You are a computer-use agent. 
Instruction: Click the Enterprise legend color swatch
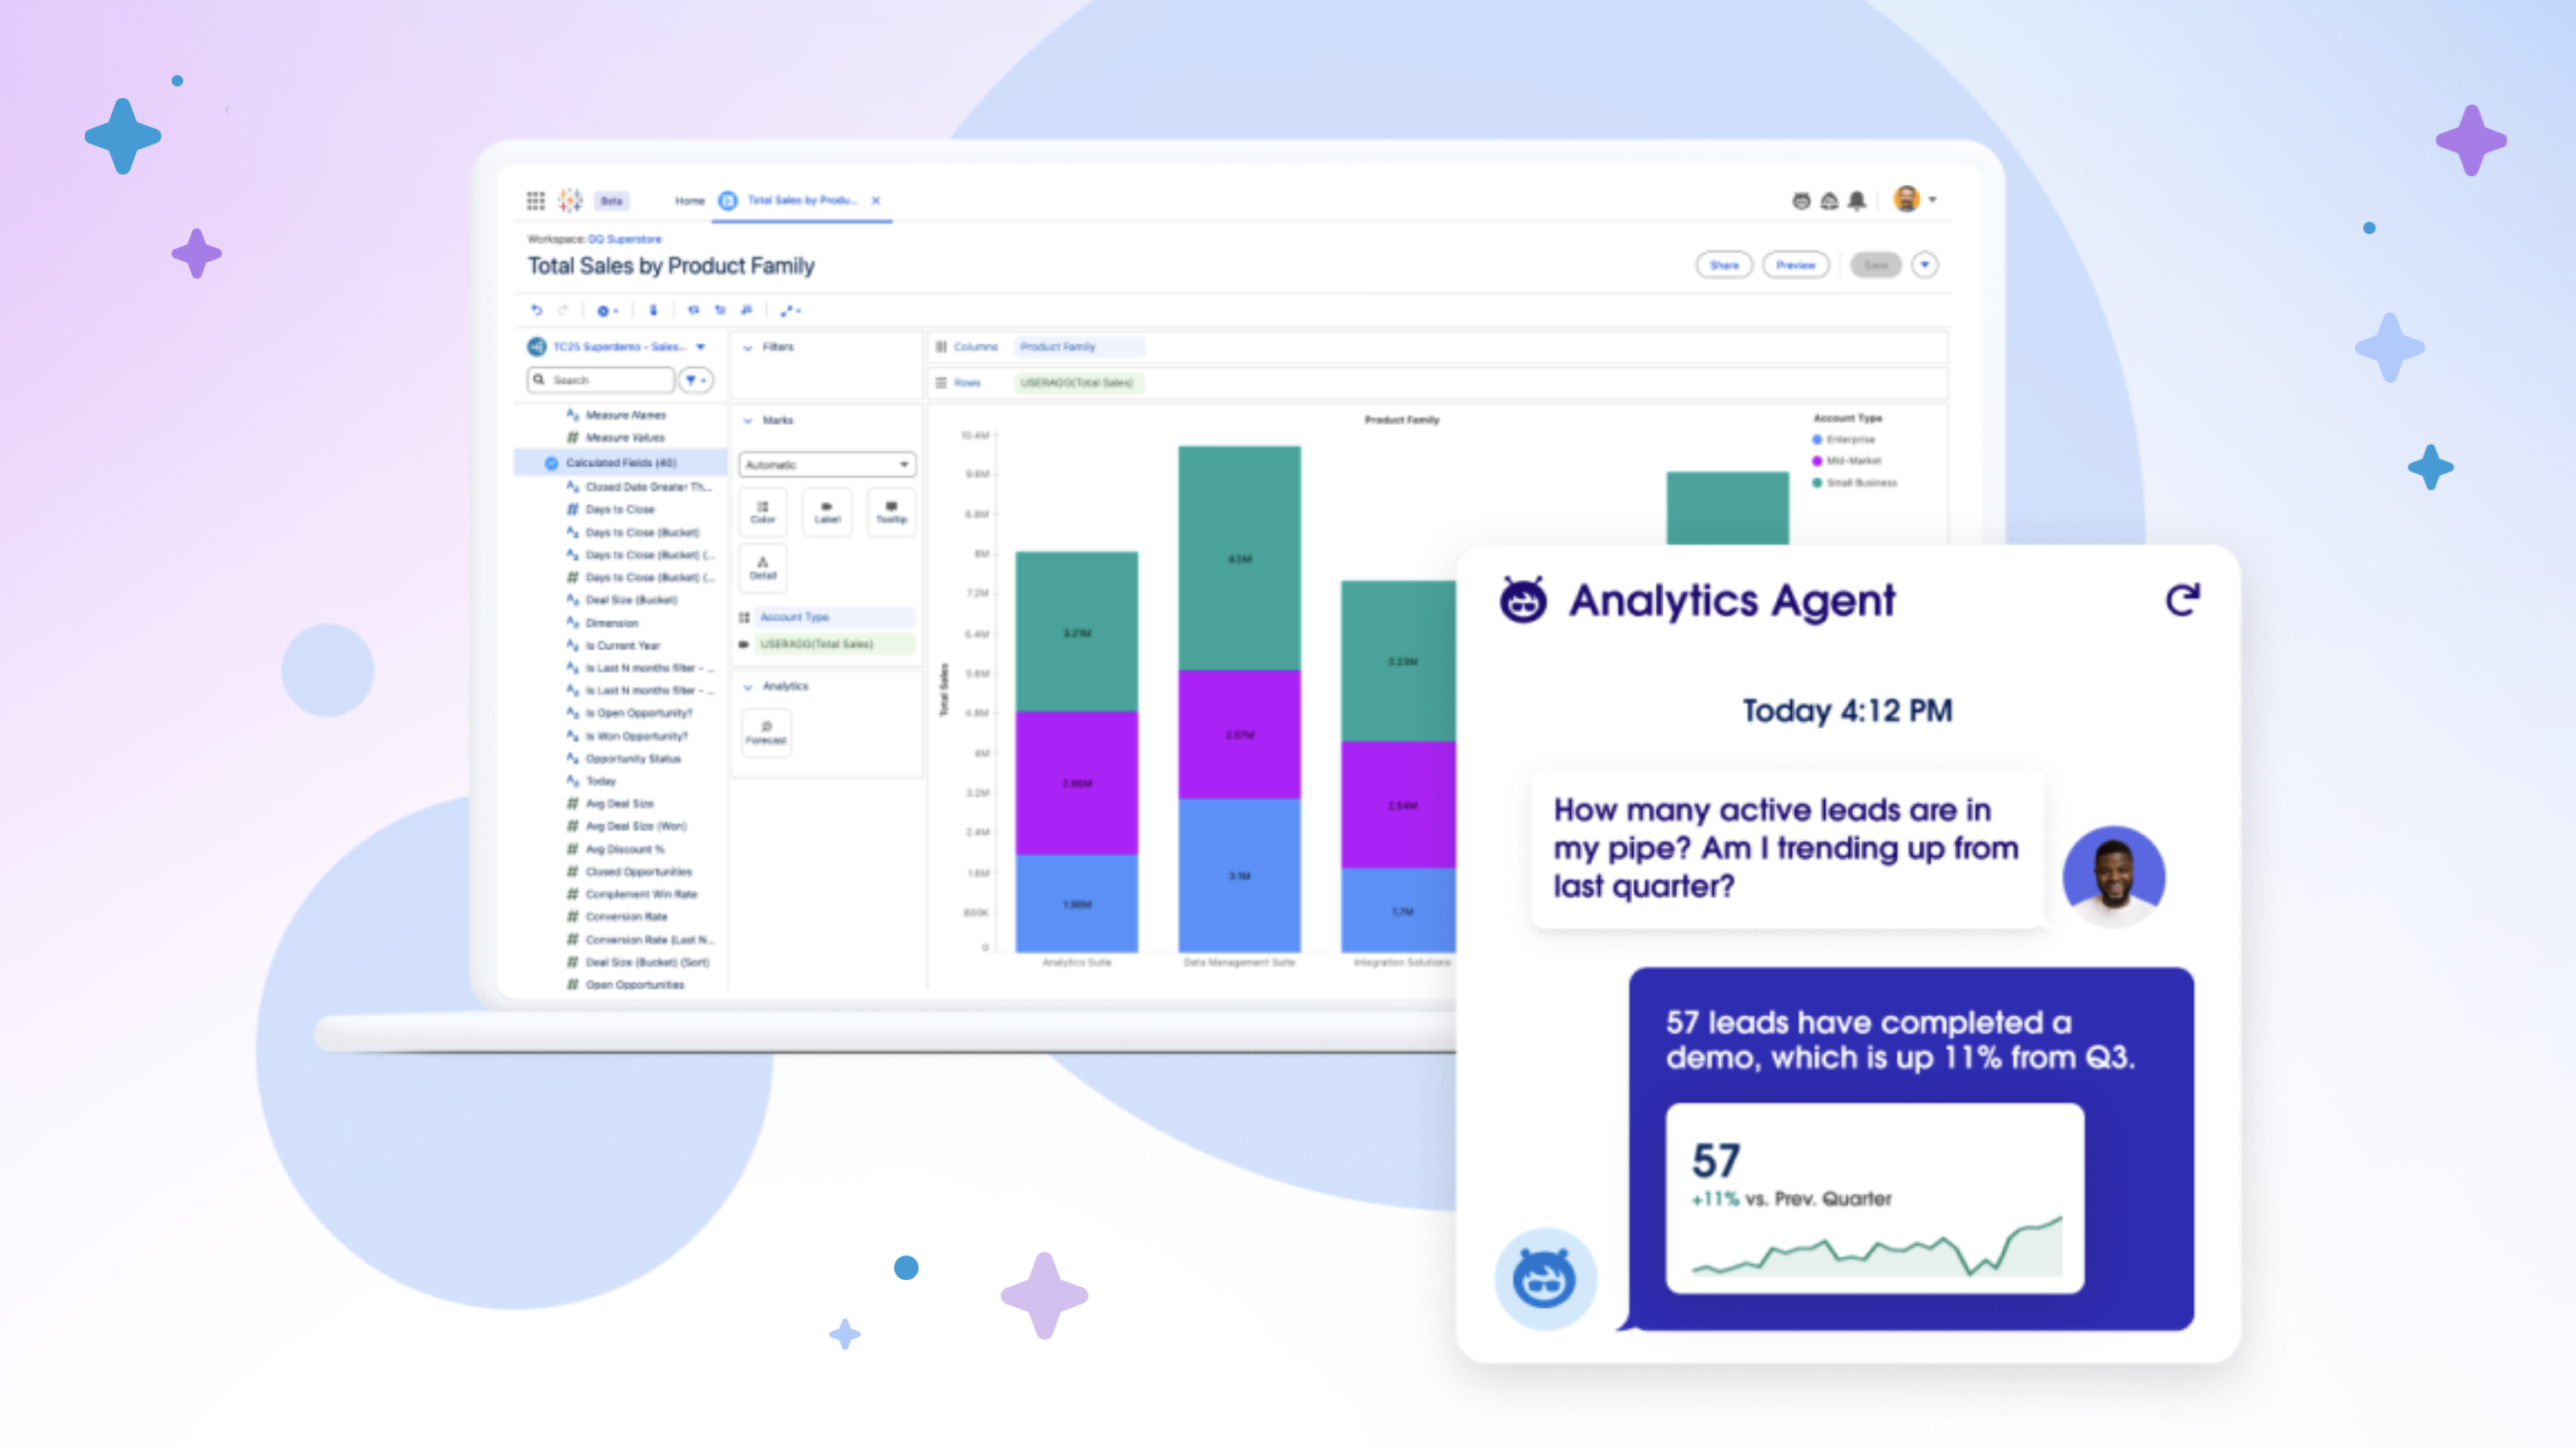click(1817, 440)
